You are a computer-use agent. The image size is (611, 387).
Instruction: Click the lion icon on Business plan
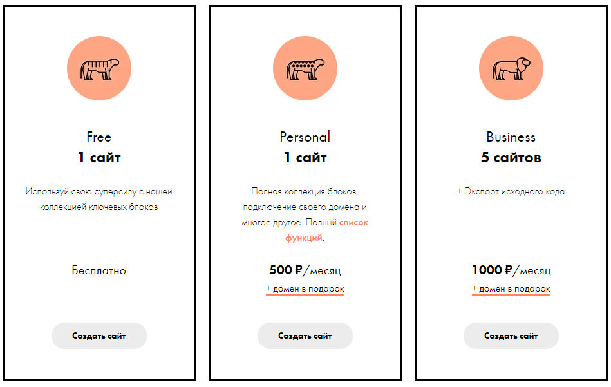click(x=511, y=69)
